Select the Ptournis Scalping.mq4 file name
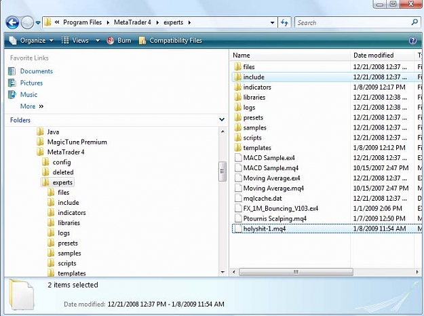This screenshot has height=316, width=424. coord(275,218)
